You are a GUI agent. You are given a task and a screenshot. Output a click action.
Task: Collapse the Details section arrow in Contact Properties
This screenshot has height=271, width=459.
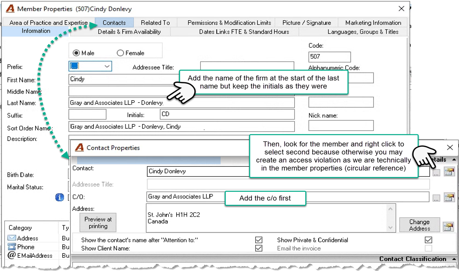(x=453, y=160)
